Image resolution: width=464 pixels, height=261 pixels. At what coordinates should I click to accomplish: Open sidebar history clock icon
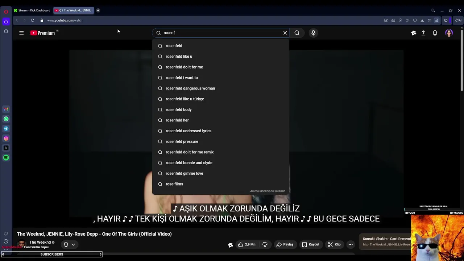[6, 241]
